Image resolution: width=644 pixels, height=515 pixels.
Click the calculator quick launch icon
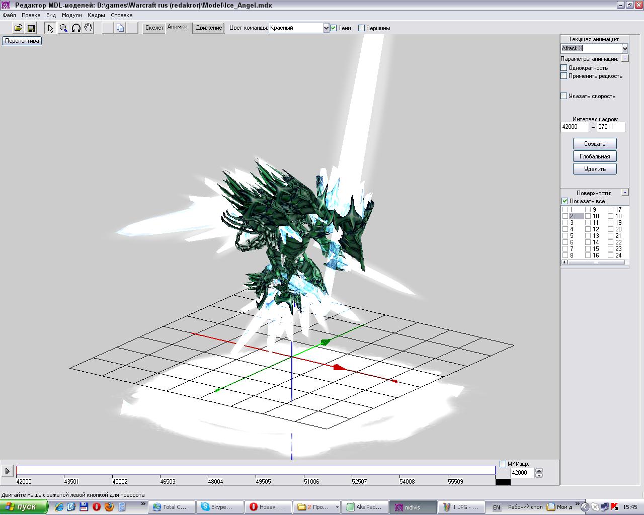click(x=121, y=507)
